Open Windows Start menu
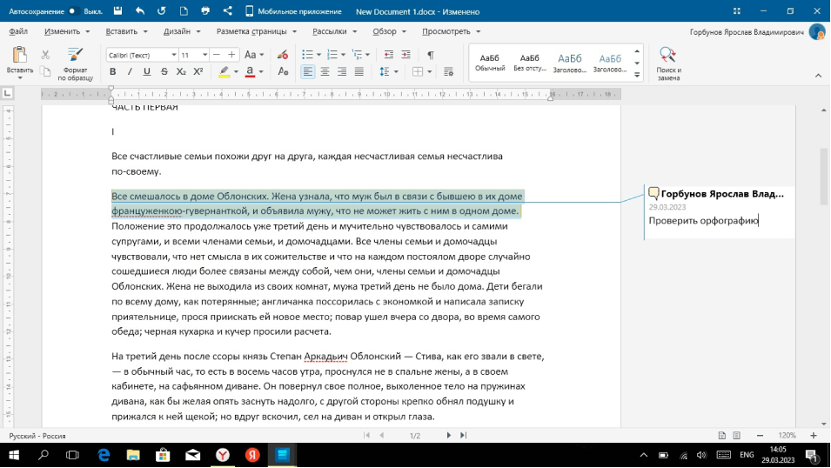This screenshot has width=831, height=468. pos(14,455)
